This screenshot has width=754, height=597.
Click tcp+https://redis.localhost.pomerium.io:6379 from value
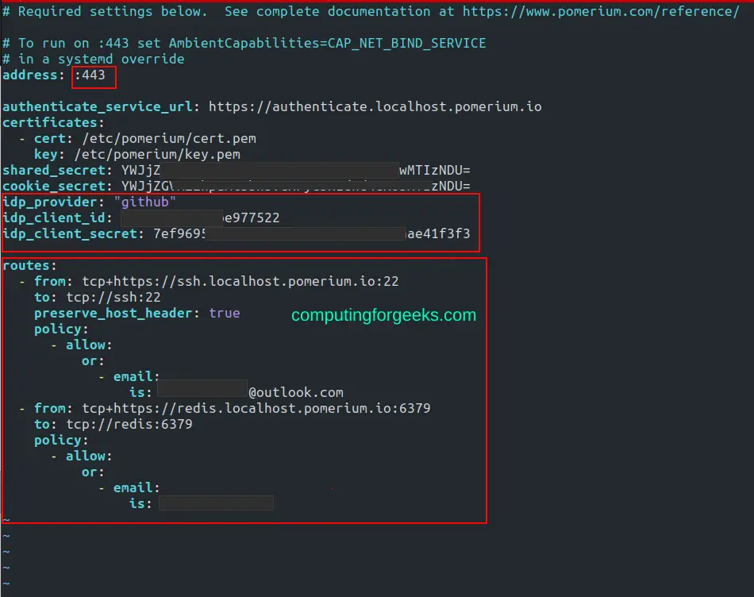click(256, 408)
